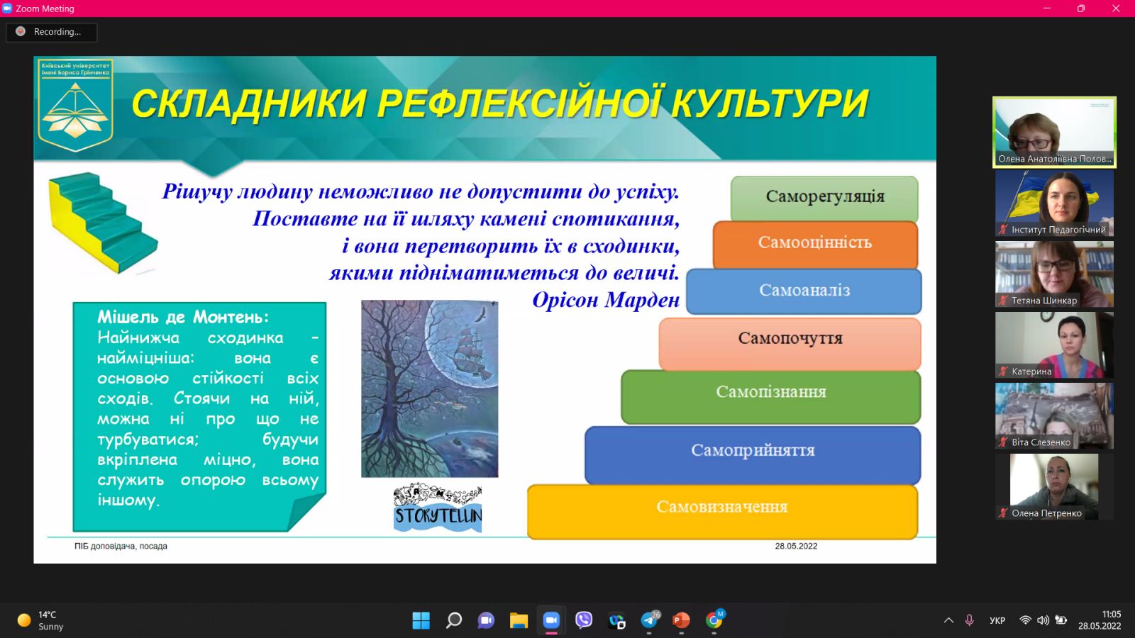Click Катерина's participant video tile

click(1054, 345)
